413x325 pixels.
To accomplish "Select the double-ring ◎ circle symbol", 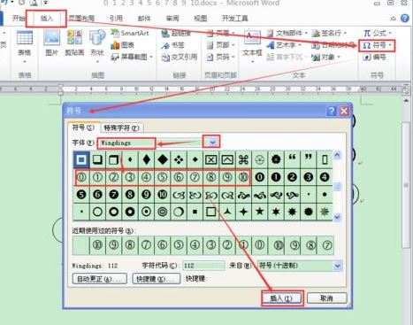I will (163, 212).
